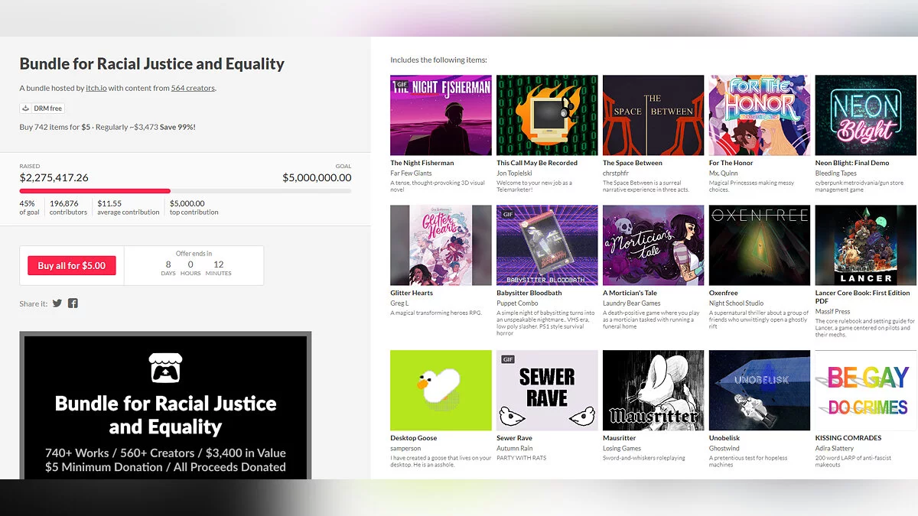Screen dimensions: 918x516
Task: Click GIF badge on Night Fisherman thumbnail
Action: pyautogui.click(x=401, y=84)
